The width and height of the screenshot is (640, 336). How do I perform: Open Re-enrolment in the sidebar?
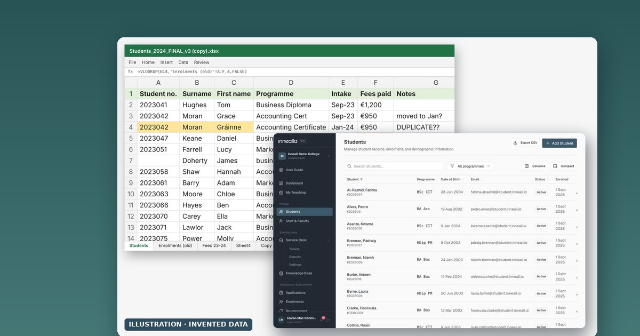coord(297,310)
